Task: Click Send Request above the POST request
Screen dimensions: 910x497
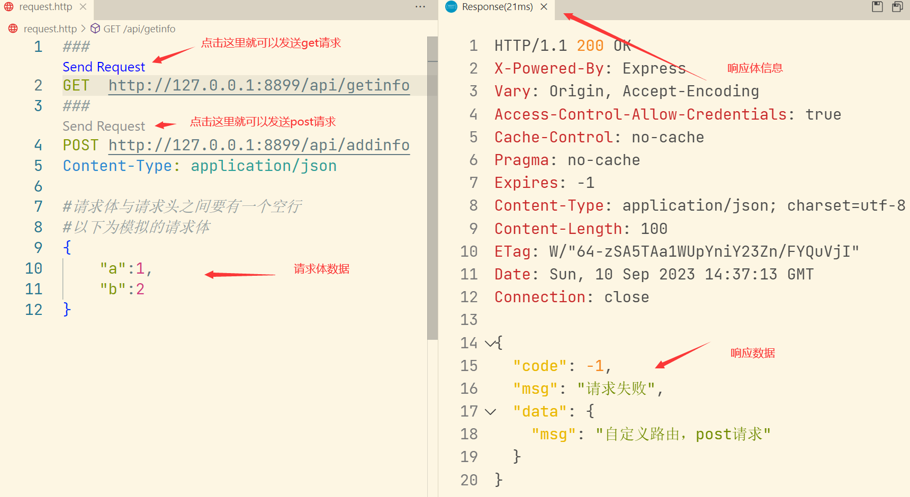Action: 104,126
